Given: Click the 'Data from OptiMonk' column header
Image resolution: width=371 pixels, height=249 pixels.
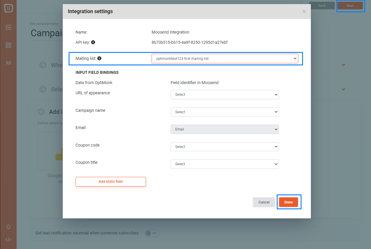Looking at the screenshot, I should (94, 83).
